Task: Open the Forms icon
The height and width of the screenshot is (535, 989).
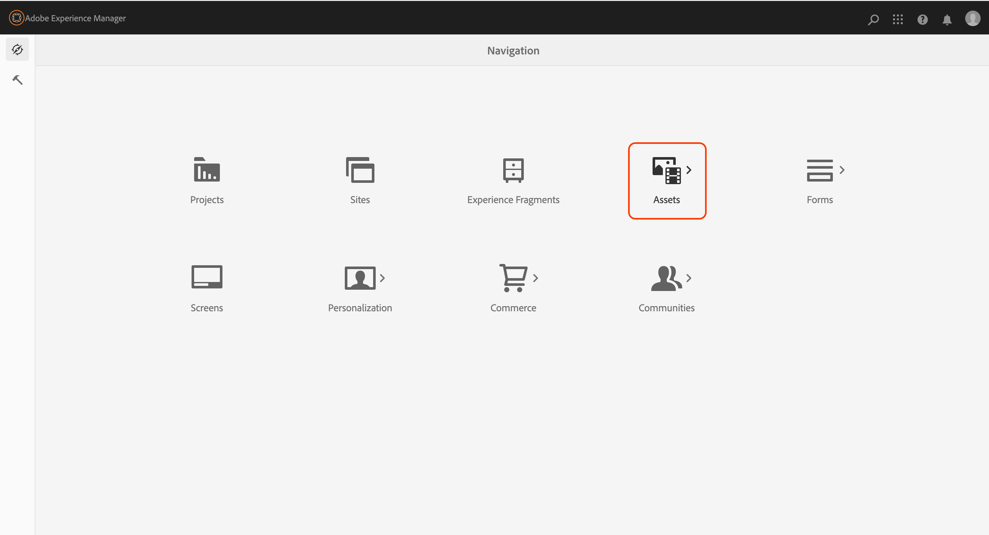Action: 820,170
